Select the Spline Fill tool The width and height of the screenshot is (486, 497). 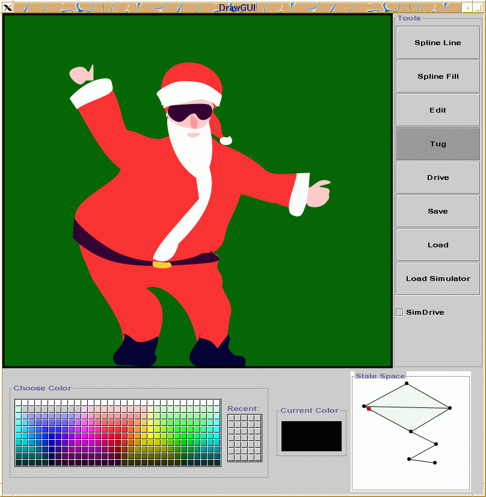[x=438, y=76]
